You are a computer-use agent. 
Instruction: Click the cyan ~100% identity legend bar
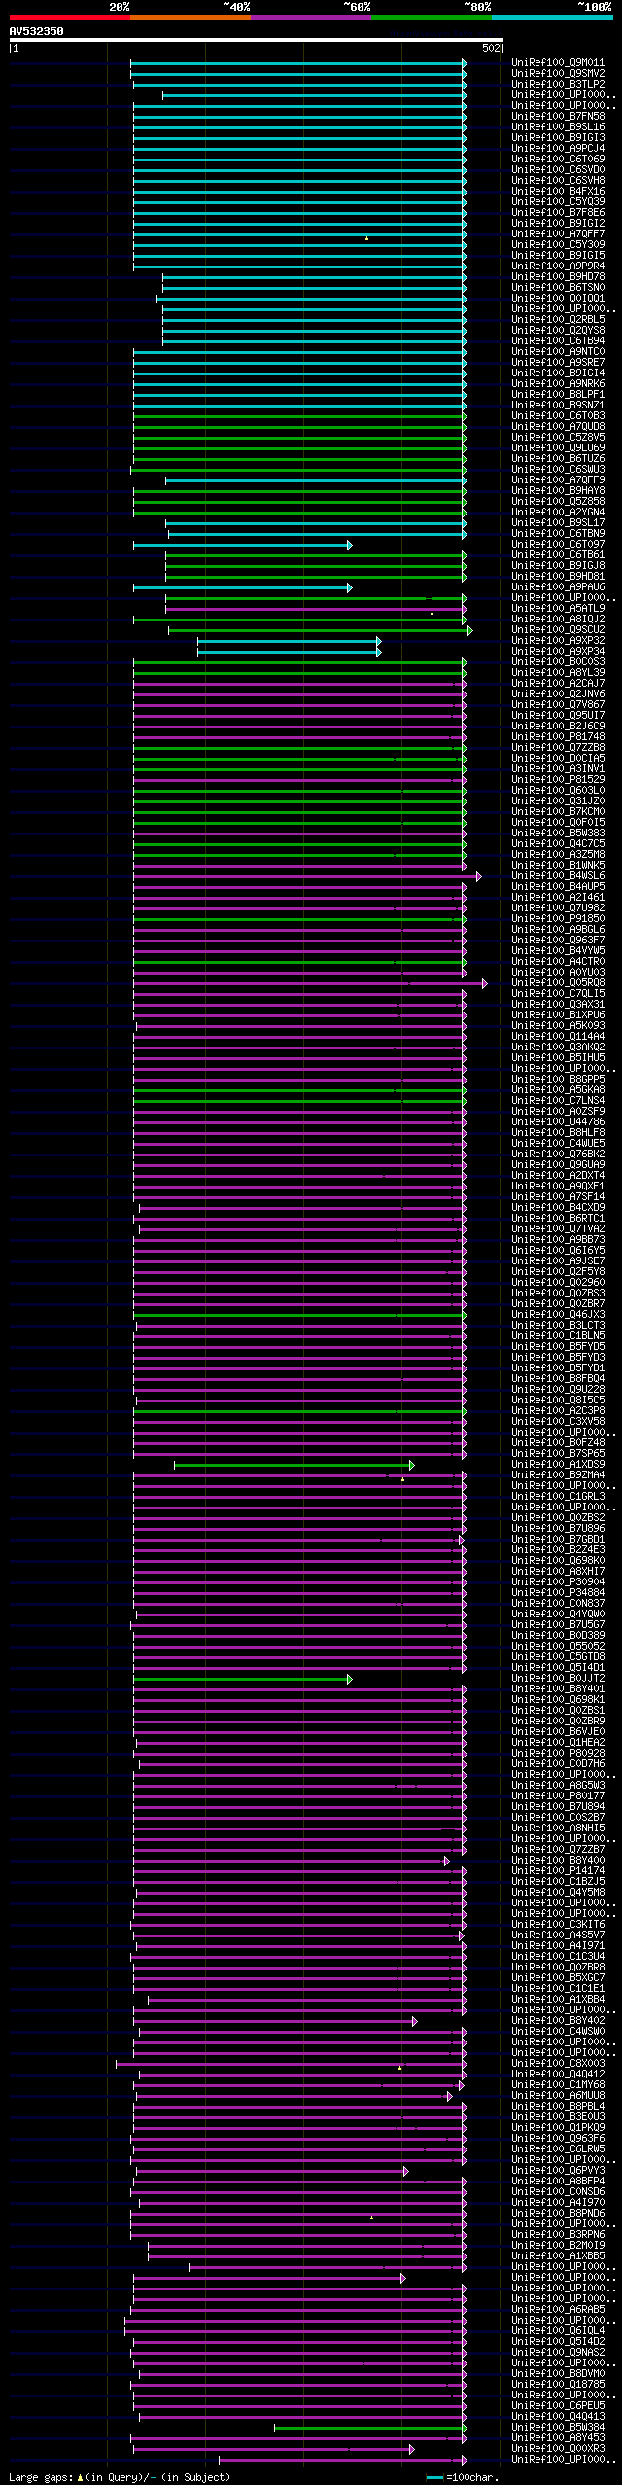click(x=552, y=18)
